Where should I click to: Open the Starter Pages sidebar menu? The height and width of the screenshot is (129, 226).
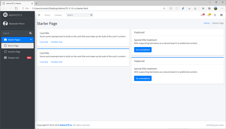(18, 40)
